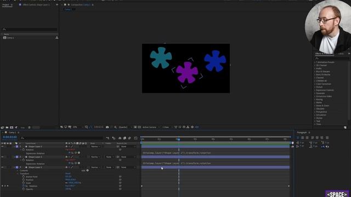Toggle the Scale stopwatch
This screenshot has height=197, width=351.
click(x=24, y=183)
